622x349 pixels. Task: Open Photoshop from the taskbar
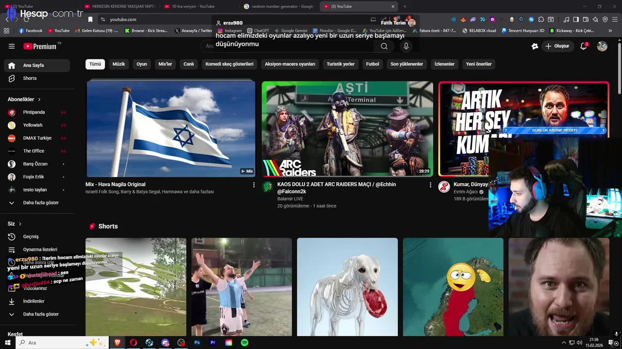pyautogui.click(x=197, y=343)
